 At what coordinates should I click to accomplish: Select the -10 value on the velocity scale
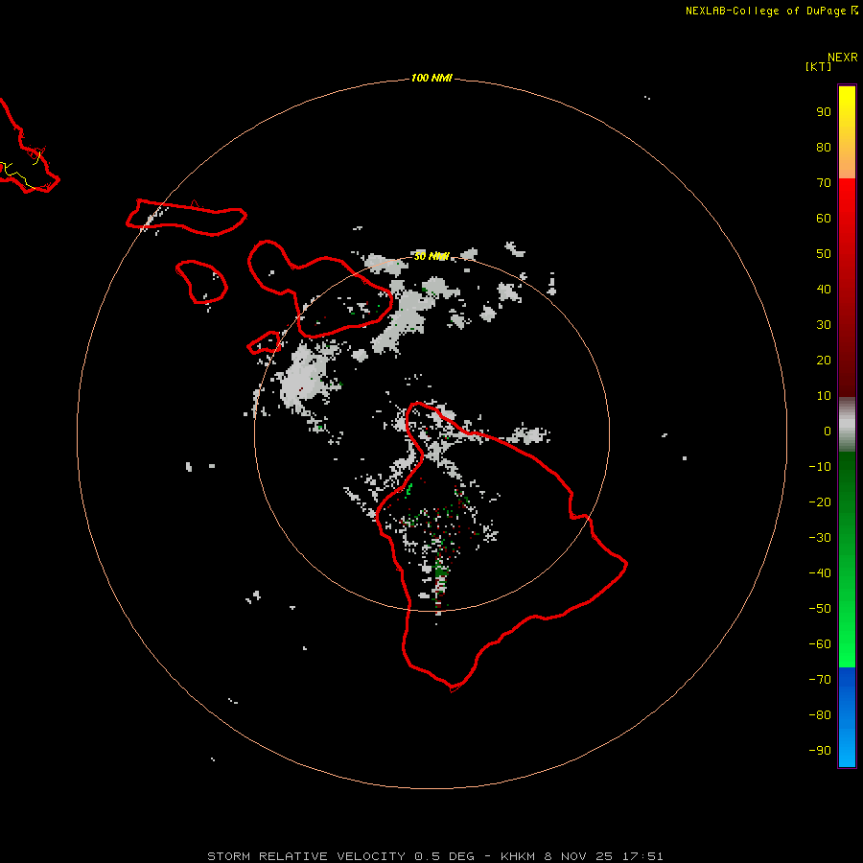820,467
